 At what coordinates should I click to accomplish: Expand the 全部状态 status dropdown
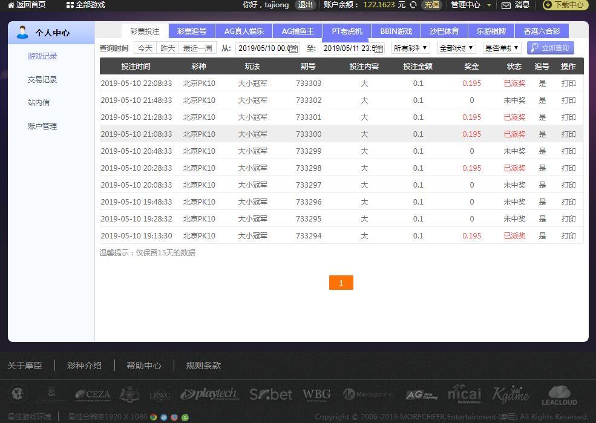(x=457, y=48)
